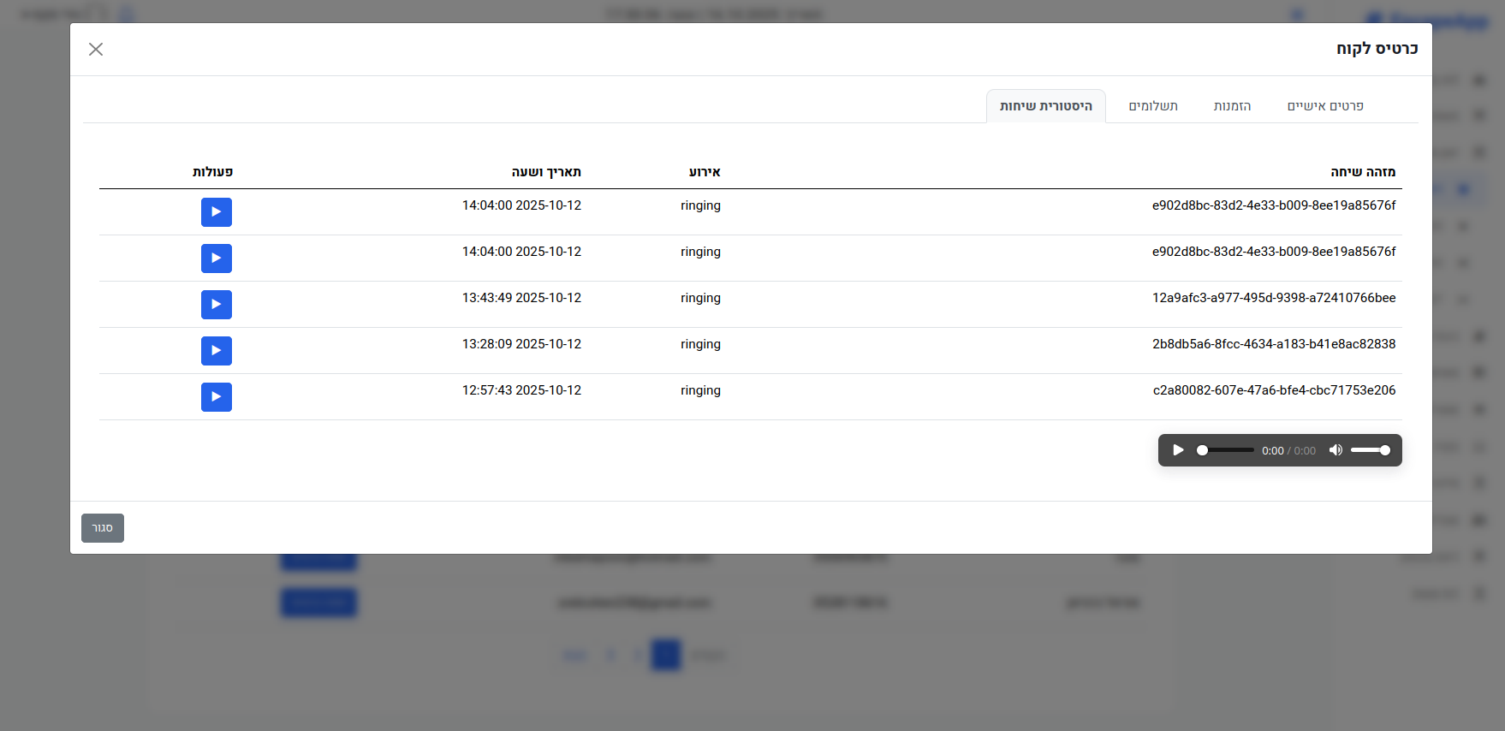Viewport: 1505px width, 731px height.
Task: Click the call ID starting with c2a80082
Action: (1273, 390)
